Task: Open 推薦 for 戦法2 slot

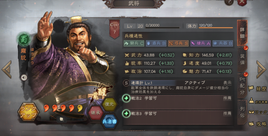Action: [227, 98]
